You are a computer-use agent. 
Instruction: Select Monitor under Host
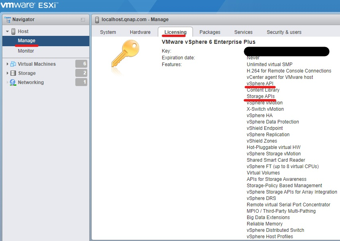tap(26, 51)
